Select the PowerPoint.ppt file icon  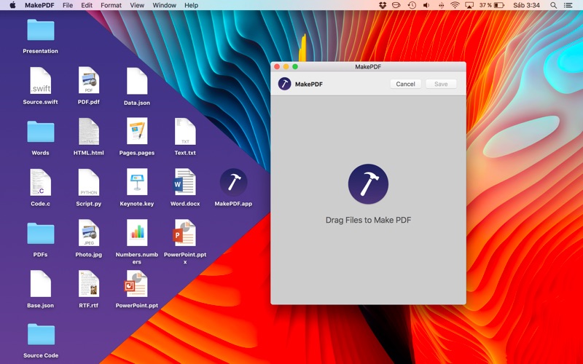(137, 284)
